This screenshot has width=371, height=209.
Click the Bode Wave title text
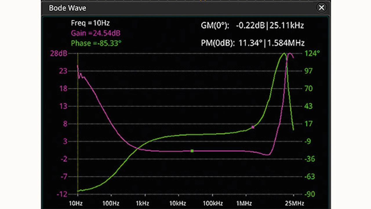pyautogui.click(x=67, y=8)
